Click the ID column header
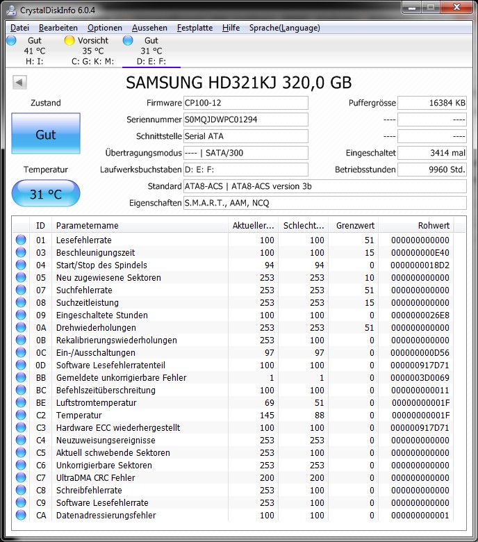 pos(41,226)
